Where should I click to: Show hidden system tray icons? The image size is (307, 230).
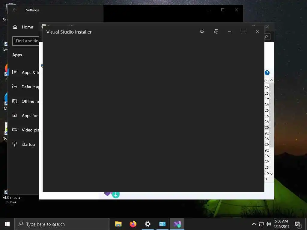pyautogui.click(x=254, y=224)
